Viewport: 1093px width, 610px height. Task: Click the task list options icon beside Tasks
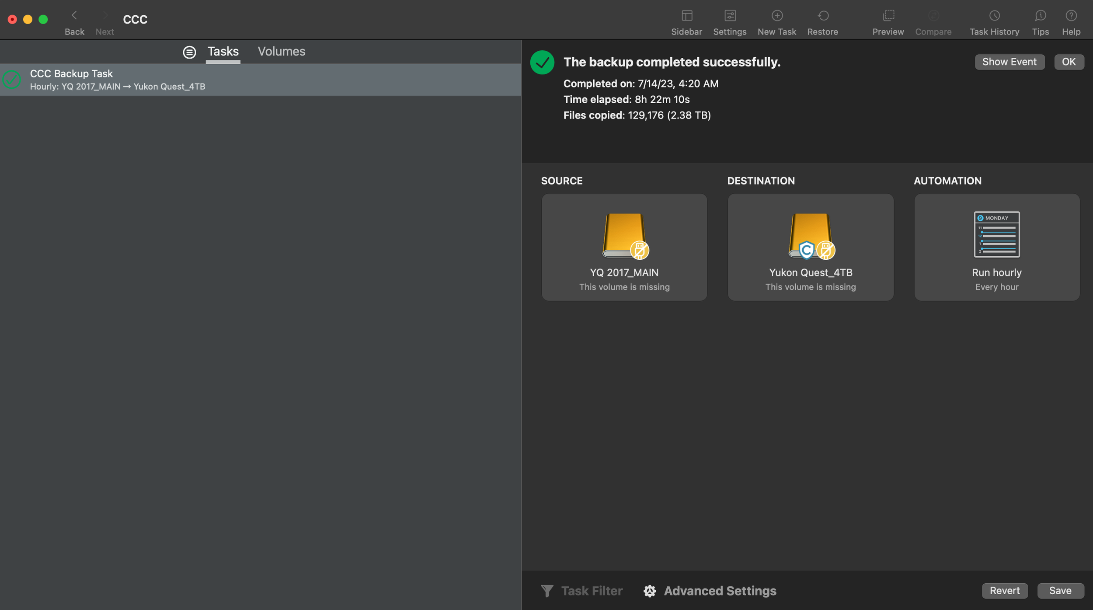click(x=189, y=52)
